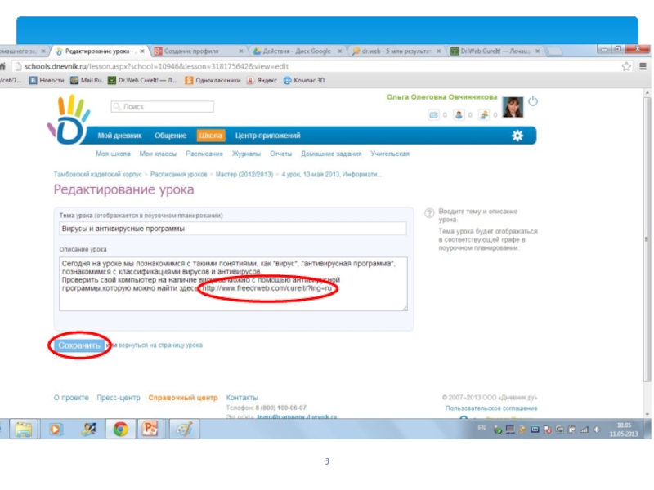This screenshot has width=654, height=490.
Task: Open the Журналы submenu link
Action: (247, 154)
